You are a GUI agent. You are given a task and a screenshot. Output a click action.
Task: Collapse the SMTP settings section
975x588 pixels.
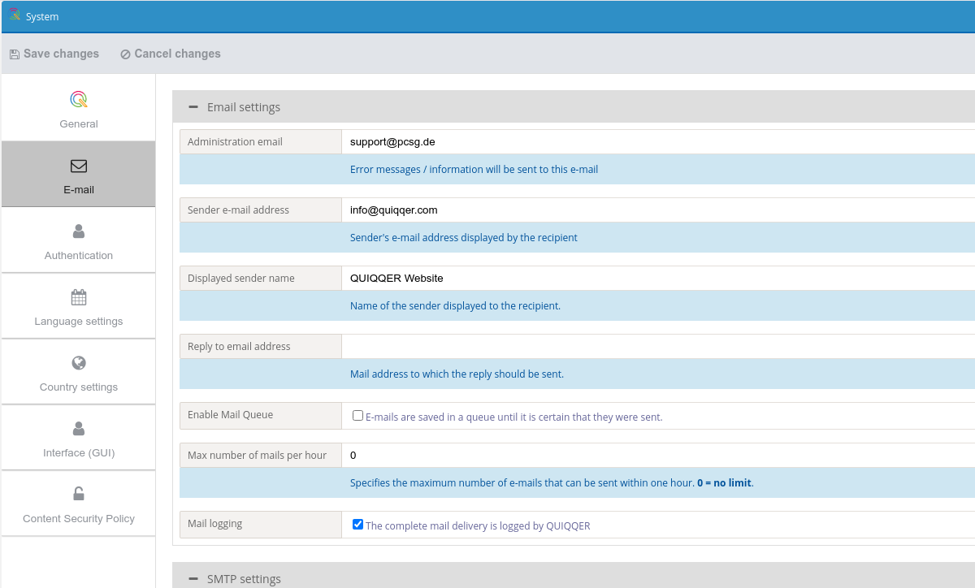(193, 579)
